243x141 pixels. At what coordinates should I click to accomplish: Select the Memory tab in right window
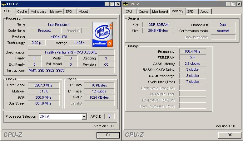tap(177, 11)
